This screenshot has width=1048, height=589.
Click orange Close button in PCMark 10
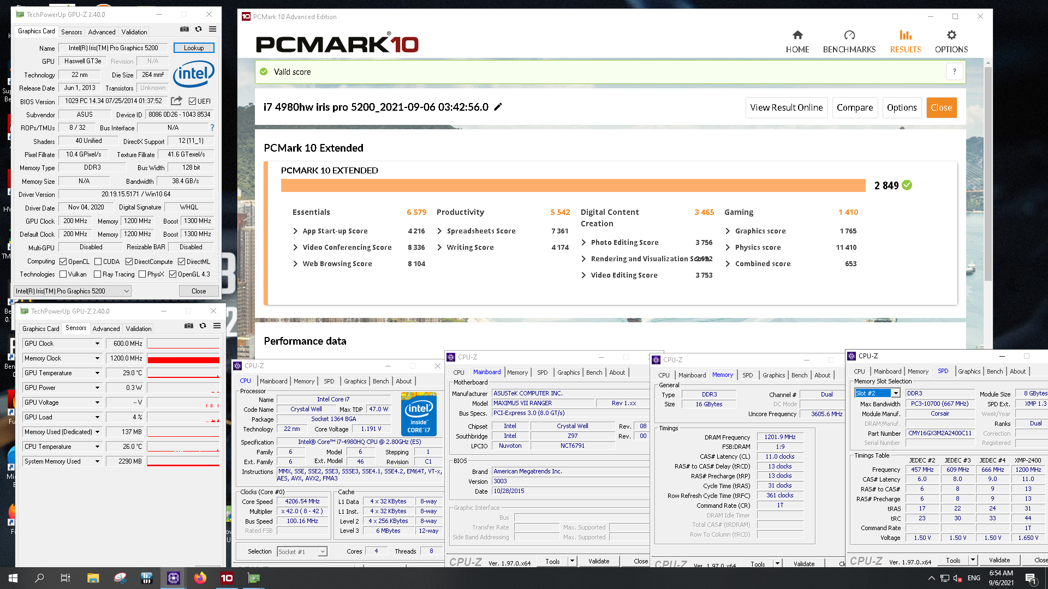click(x=942, y=107)
